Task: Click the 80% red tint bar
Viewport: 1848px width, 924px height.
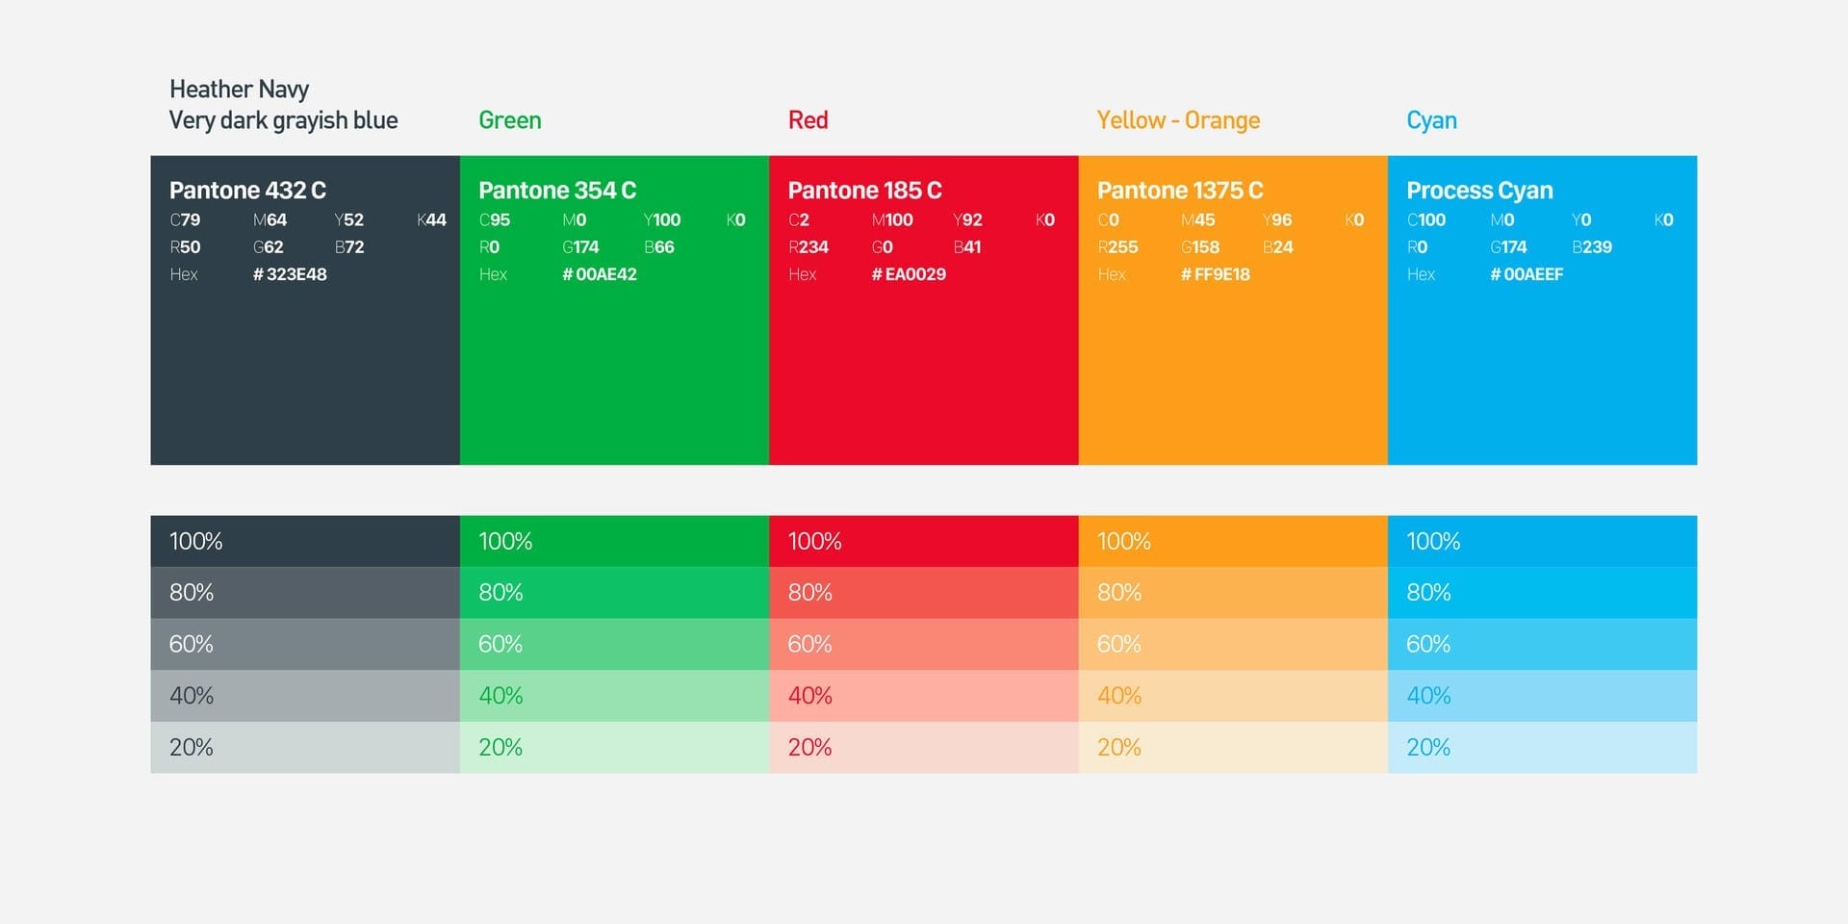Action: (923, 593)
